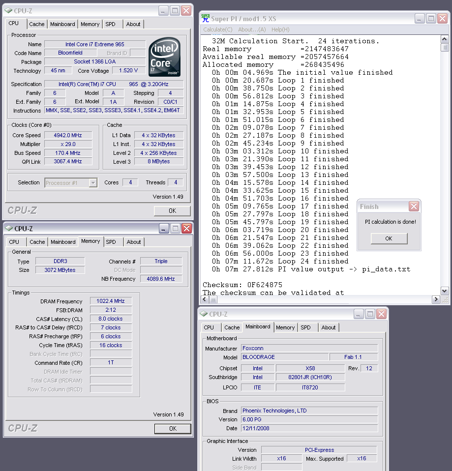Click OK in the top CPU-Z window
This screenshot has height=471, width=452.
[172, 211]
